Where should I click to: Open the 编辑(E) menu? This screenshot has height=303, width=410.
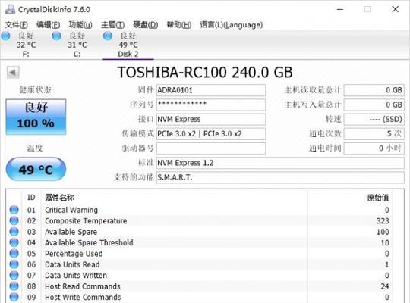[48, 25]
